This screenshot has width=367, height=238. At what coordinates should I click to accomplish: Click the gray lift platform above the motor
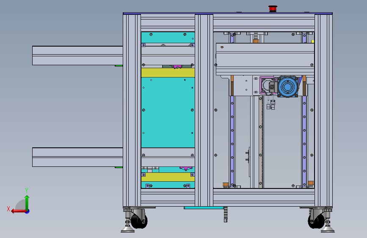[265, 59]
